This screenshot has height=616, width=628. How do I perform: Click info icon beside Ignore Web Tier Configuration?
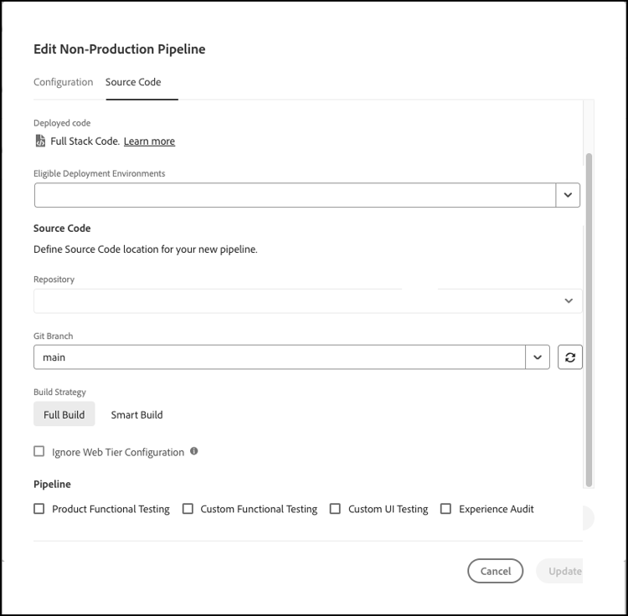(194, 451)
